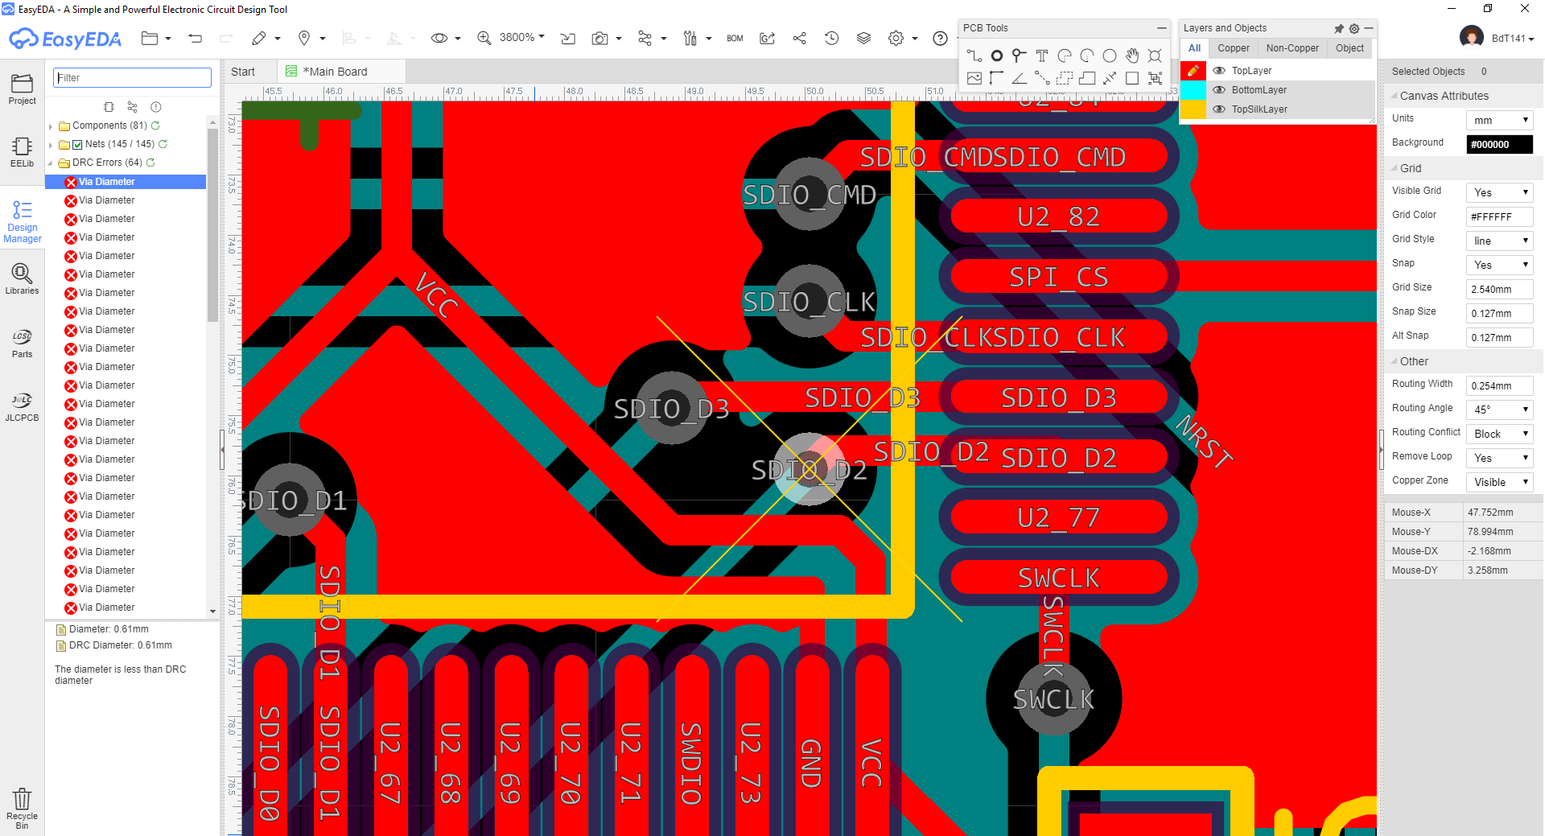
Task: Open Layers and Objects settings gear
Action: [x=1354, y=28]
